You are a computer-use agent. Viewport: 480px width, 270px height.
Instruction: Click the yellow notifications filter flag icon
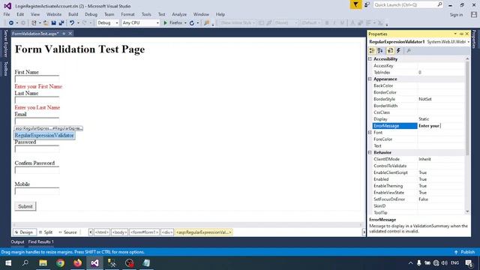point(355,4)
